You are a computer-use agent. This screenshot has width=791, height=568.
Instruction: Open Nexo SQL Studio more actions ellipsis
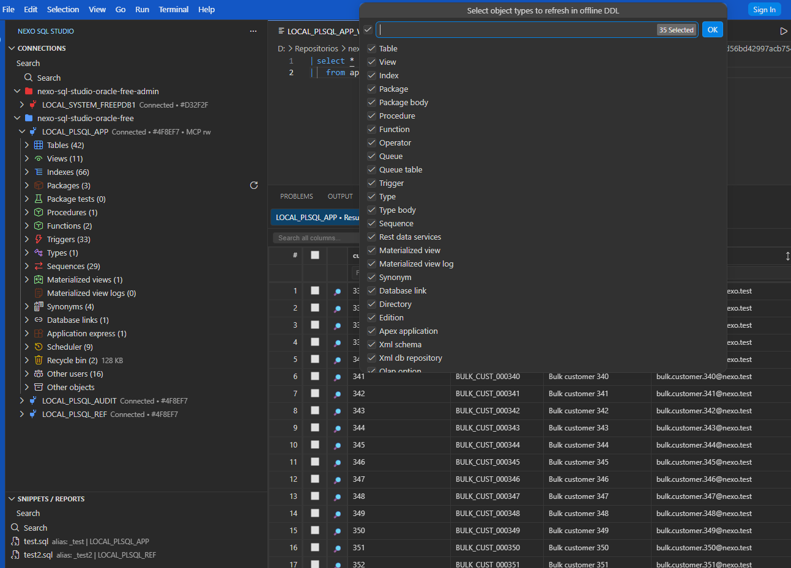pos(253,31)
